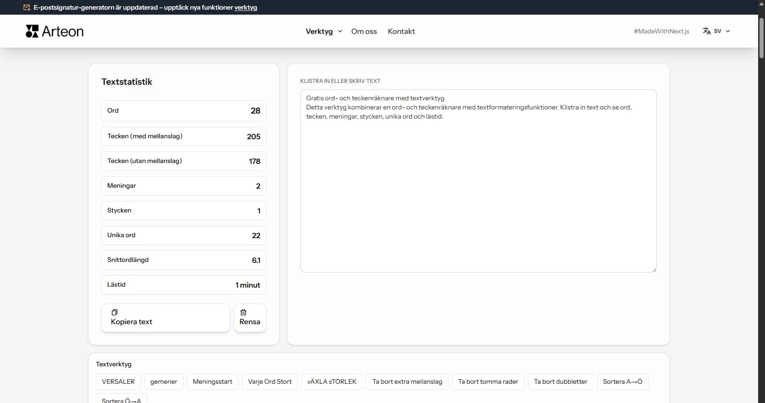Apply VERSALER uppercase conversion
The height and width of the screenshot is (403, 765).
pyautogui.click(x=118, y=381)
